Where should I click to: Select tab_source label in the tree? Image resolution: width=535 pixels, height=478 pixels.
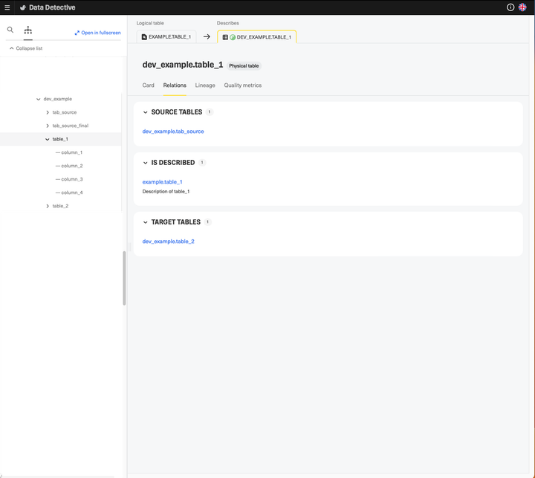(x=65, y=112)
